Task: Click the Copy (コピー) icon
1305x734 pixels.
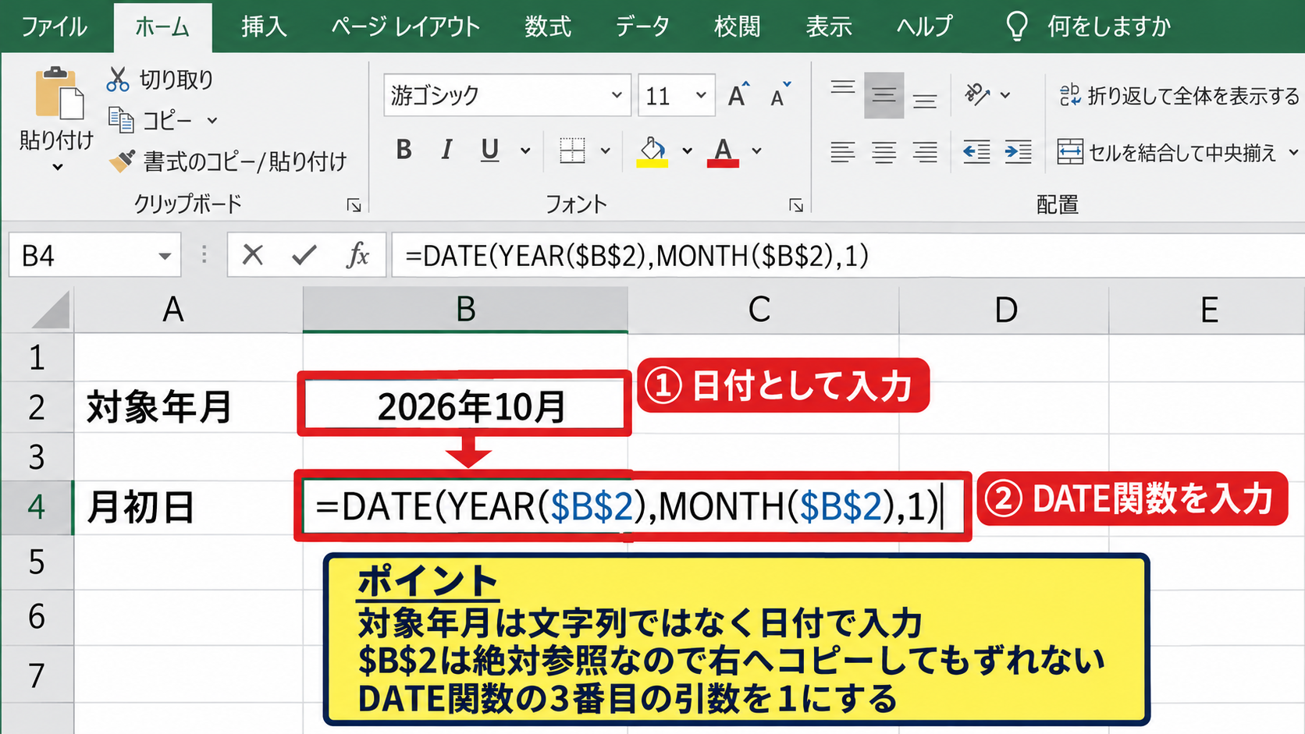Action: pyautogui.click(x=120, y=119)
